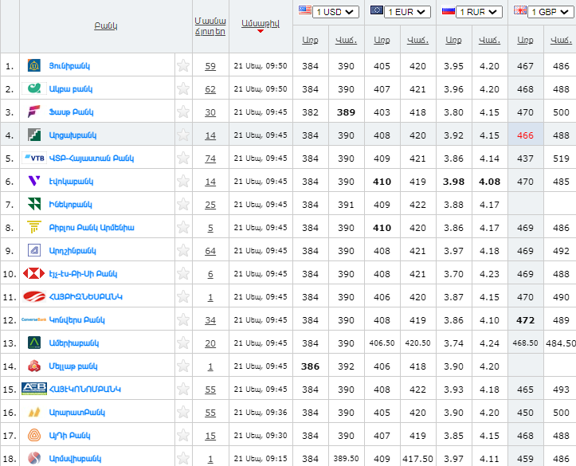576x466 pixels.
Task: Click the red sort arrow under date header
Action: pos(261,31)
